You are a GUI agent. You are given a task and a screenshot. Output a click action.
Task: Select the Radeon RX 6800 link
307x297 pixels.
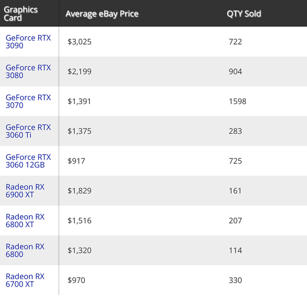tap(25, 250)
